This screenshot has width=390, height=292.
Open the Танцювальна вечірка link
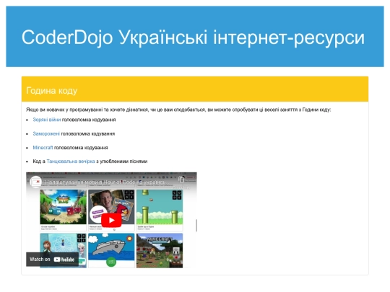(x=71, y=162)
